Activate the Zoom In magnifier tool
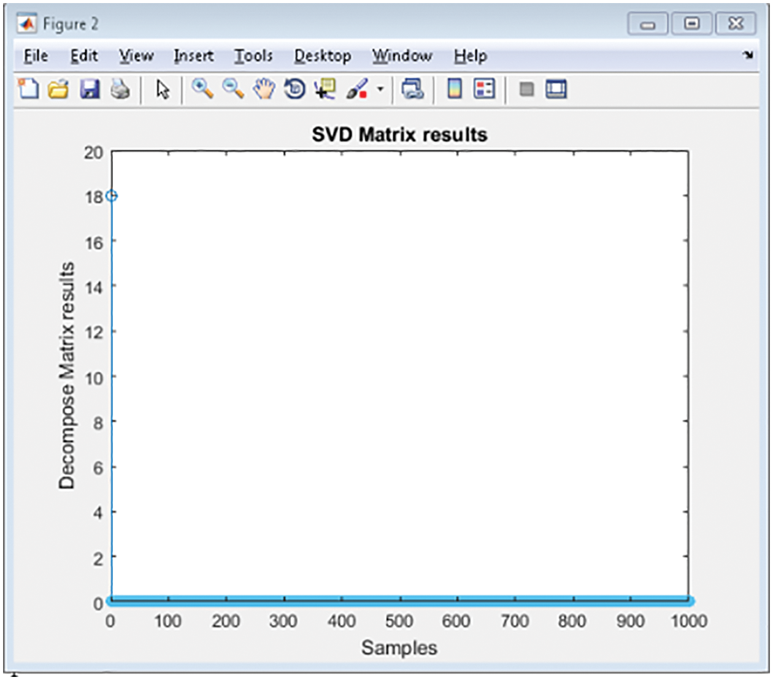This screenshot has height=680, width=773. point(202,90)
